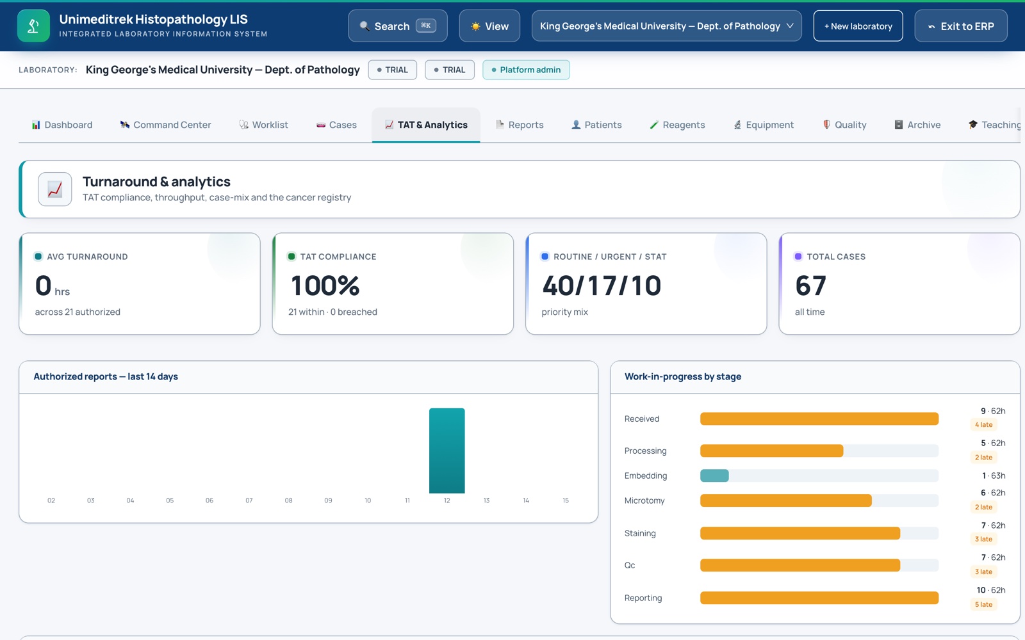The width and height of the screenshot is (1025, 640).
Task: Click the Cases icon in nav
Action: tap(321, 125)
